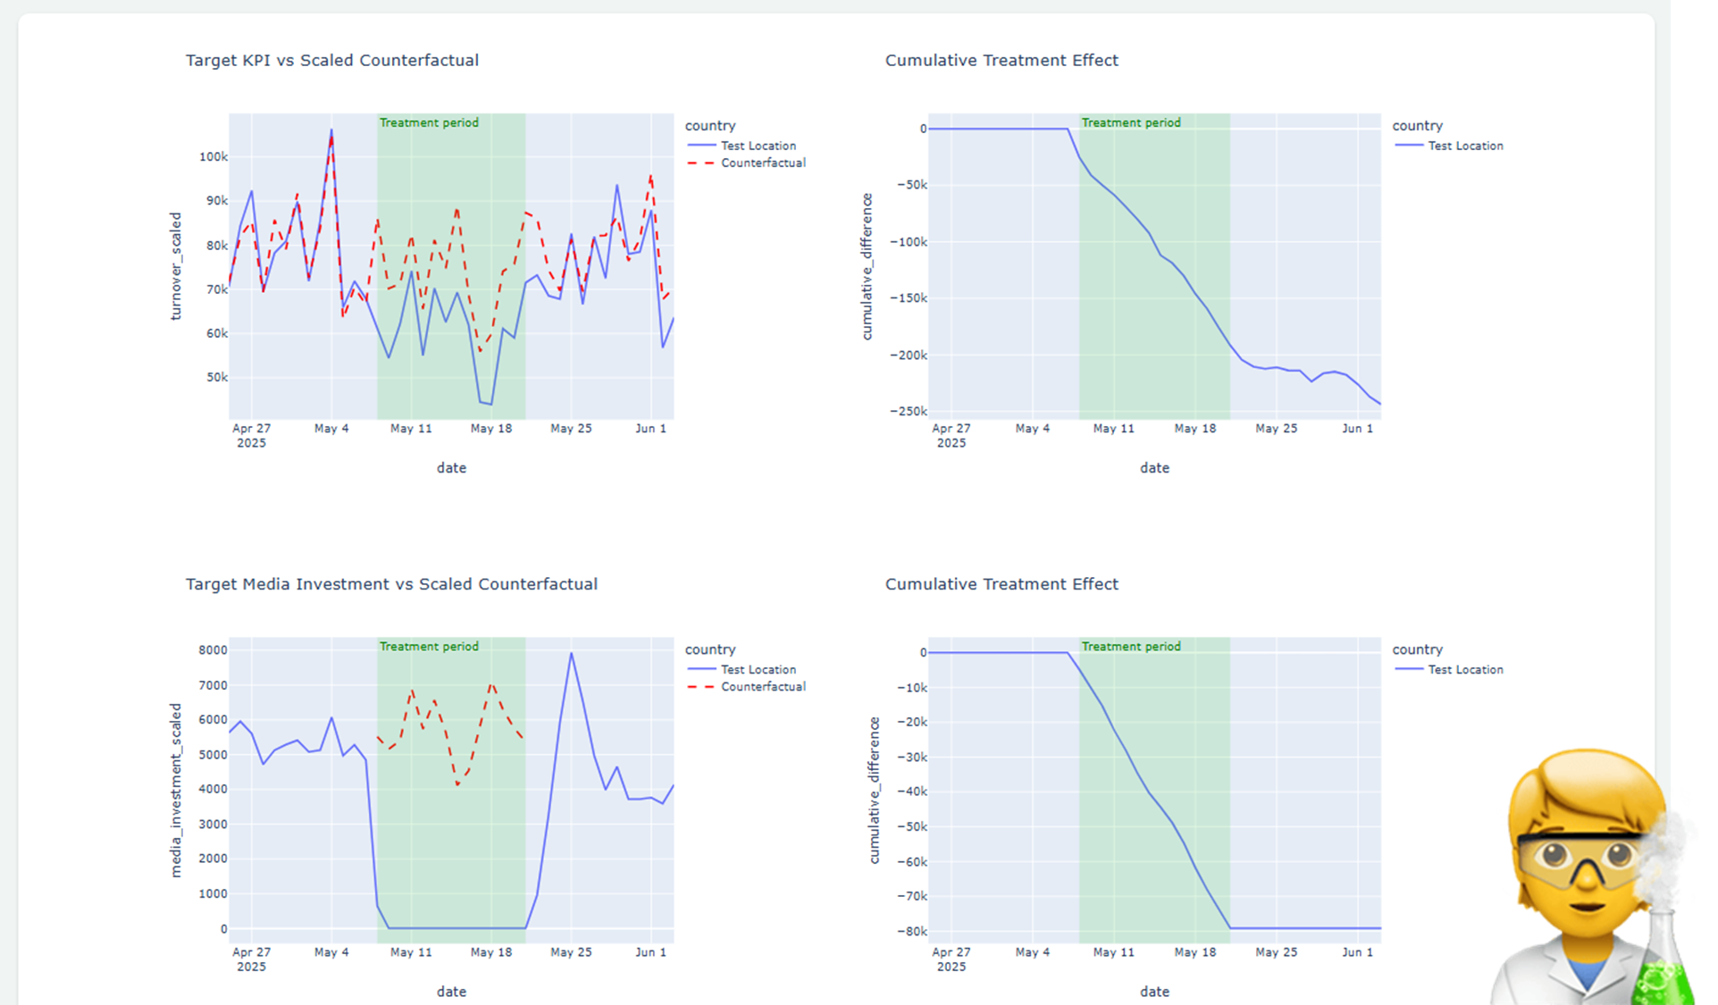
Task: Click the top-right Cumulative Treatment Effect title
Action: (x=1001, y=60)
